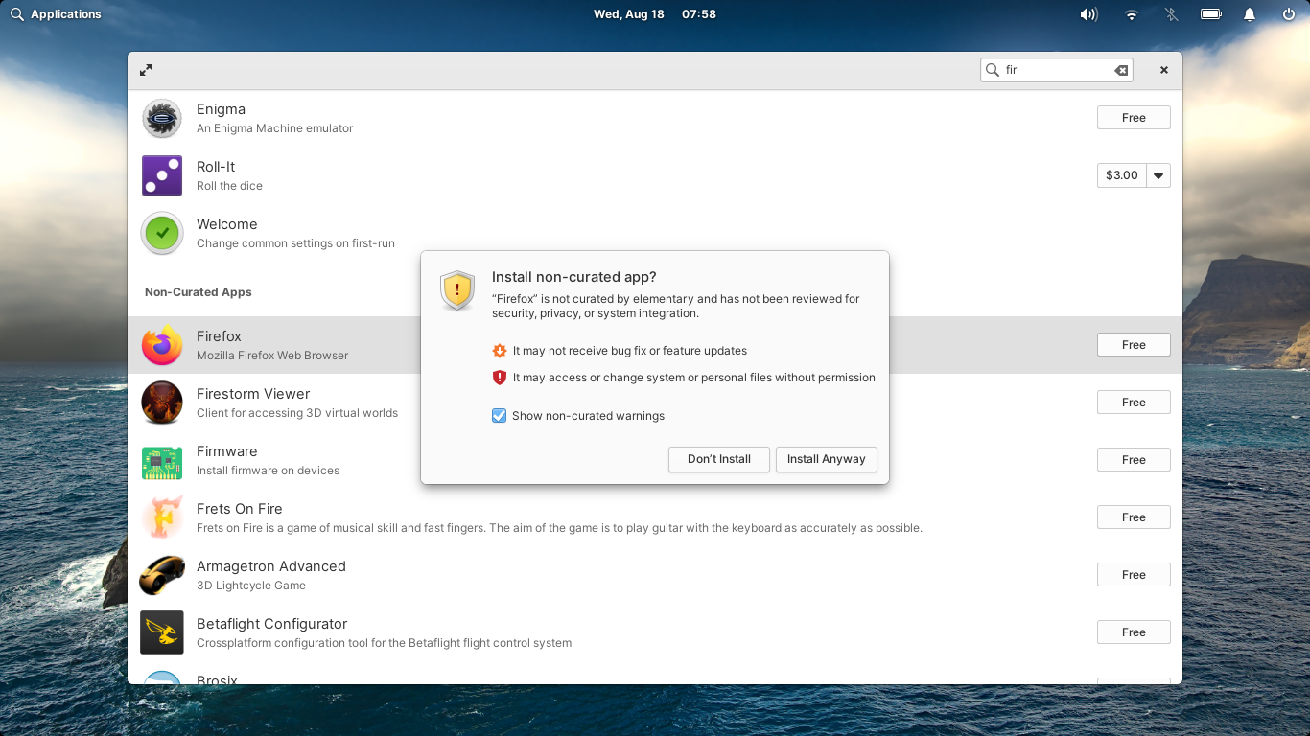This screenshot has height=736, width=1310.
Task: Click the Non-Curated Apps section header
Action: click(199, 292)
